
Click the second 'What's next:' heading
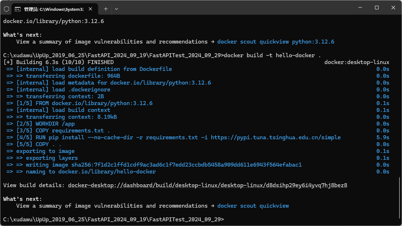tap(23, 199)
